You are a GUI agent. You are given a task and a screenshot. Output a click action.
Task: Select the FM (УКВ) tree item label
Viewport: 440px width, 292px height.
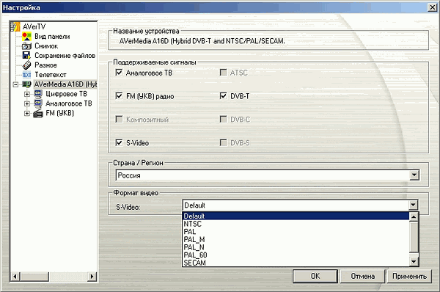[60, 113]
